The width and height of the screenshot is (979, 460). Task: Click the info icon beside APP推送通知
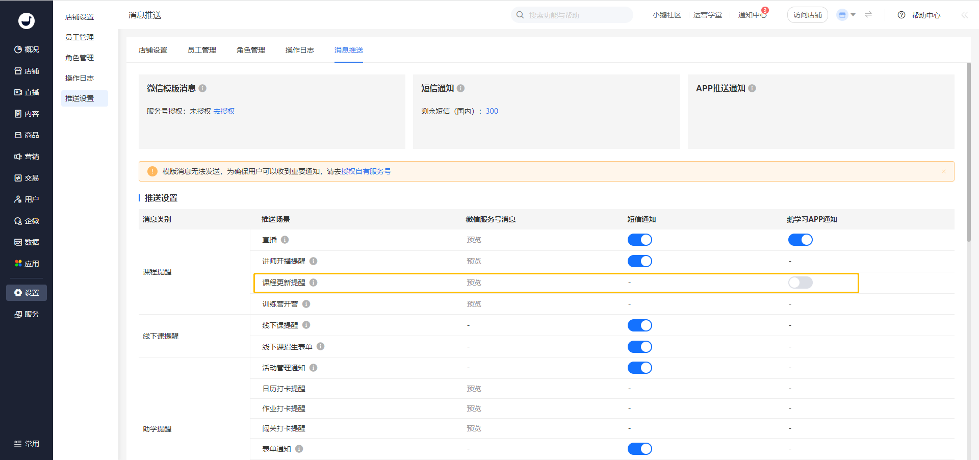point(752,88)
